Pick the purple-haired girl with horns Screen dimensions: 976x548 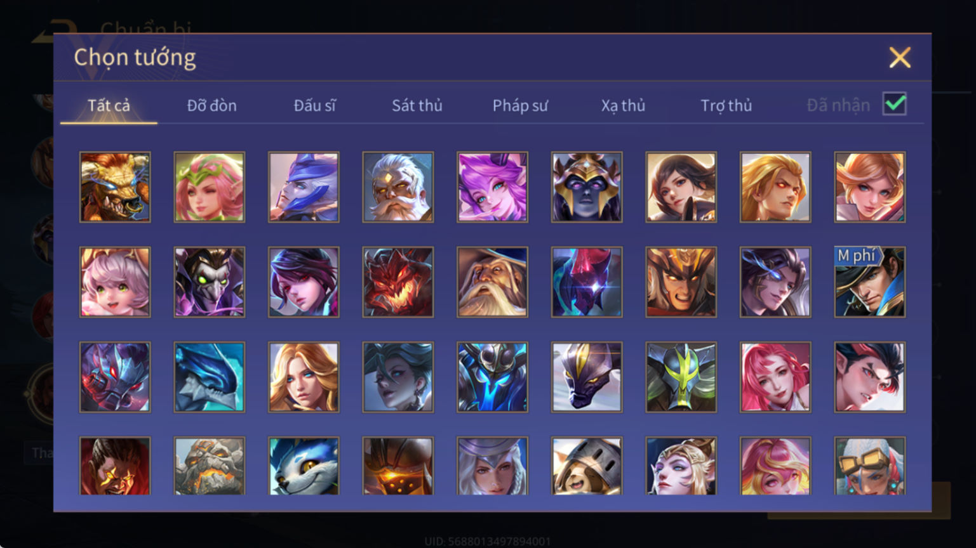(492, 187)
